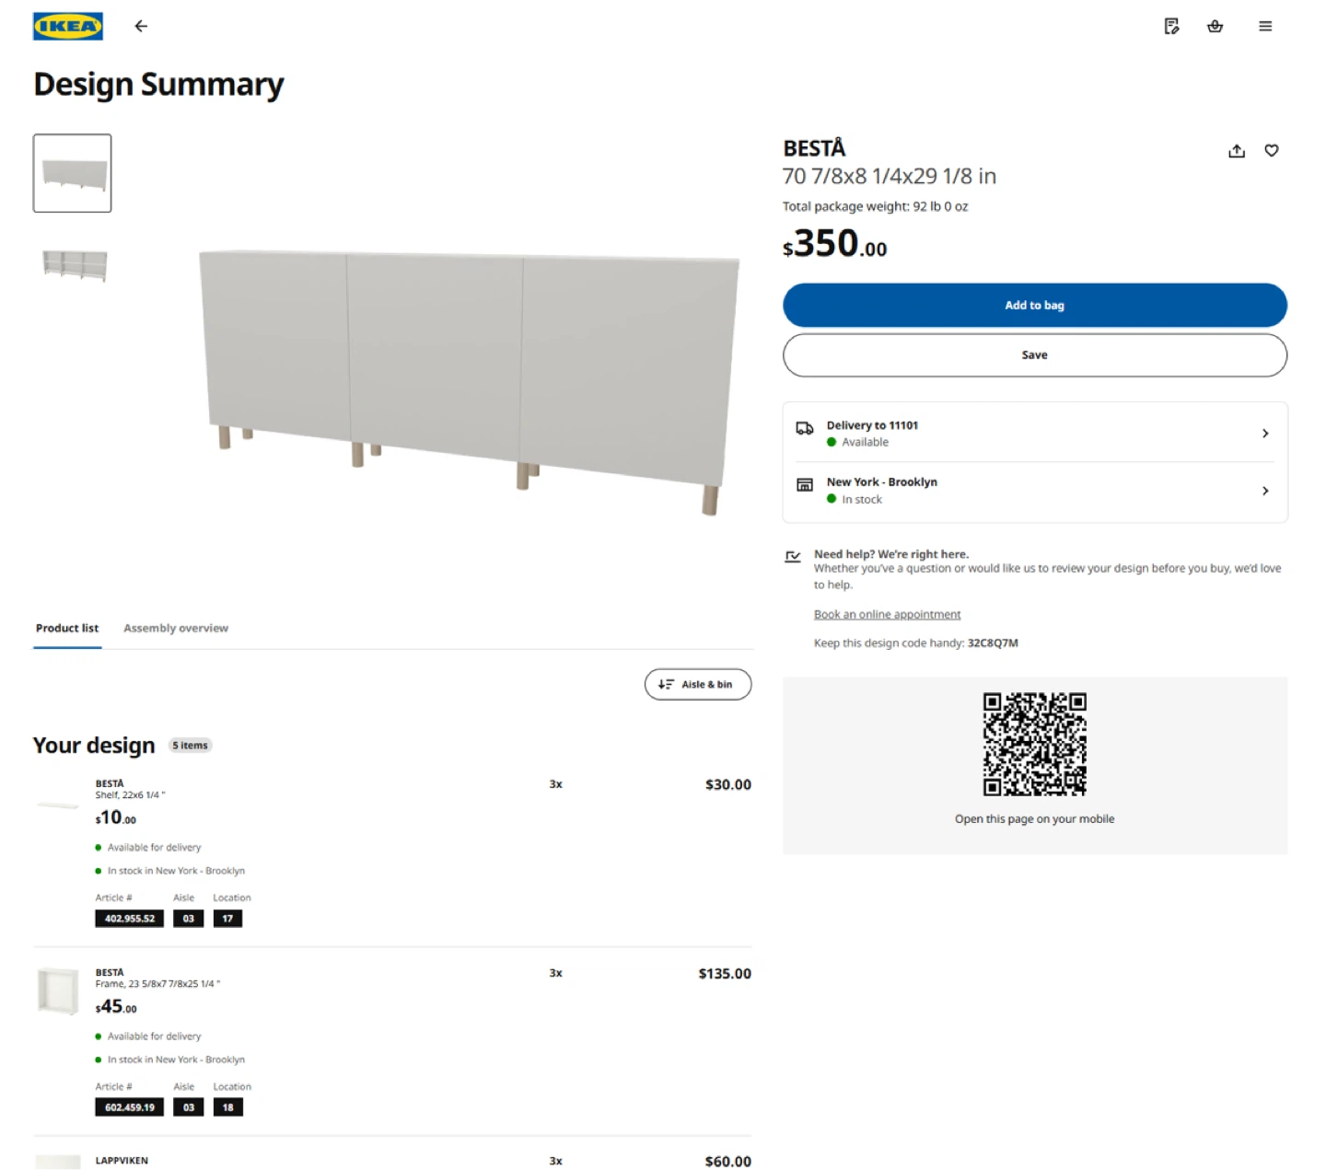Click the LAPPVIKEN product name
1326x1170 pixels.
pos(122,1161)
